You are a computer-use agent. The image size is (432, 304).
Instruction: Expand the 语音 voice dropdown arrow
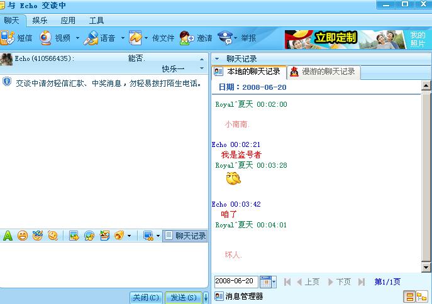(x=123, y=38)
